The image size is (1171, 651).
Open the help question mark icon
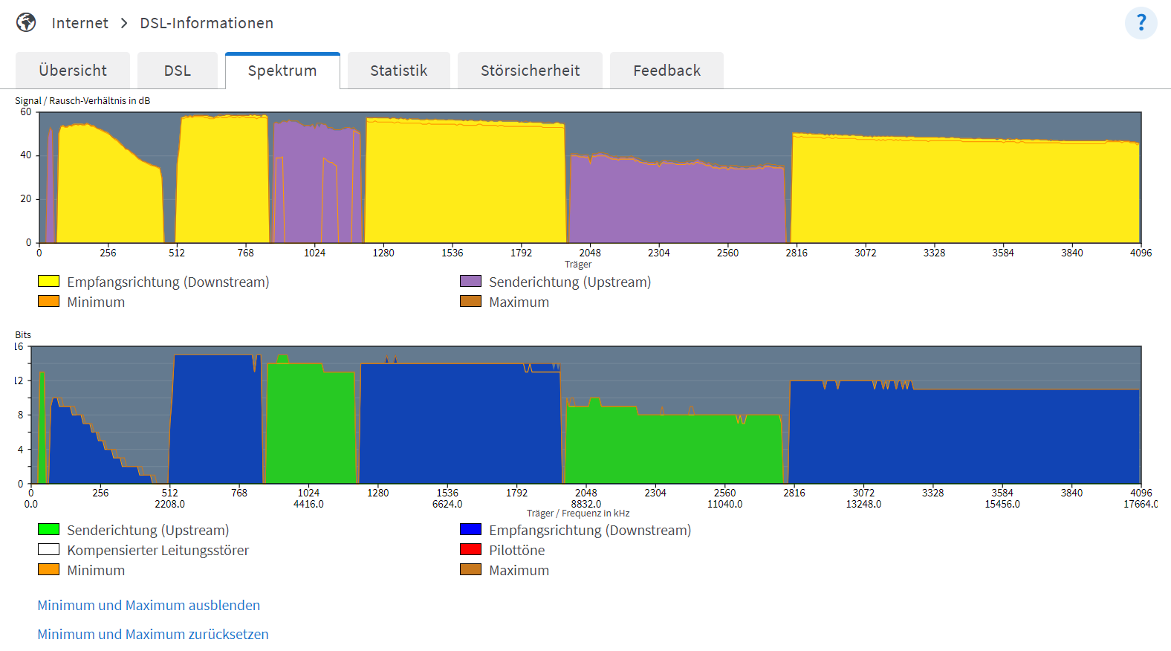1141,23
